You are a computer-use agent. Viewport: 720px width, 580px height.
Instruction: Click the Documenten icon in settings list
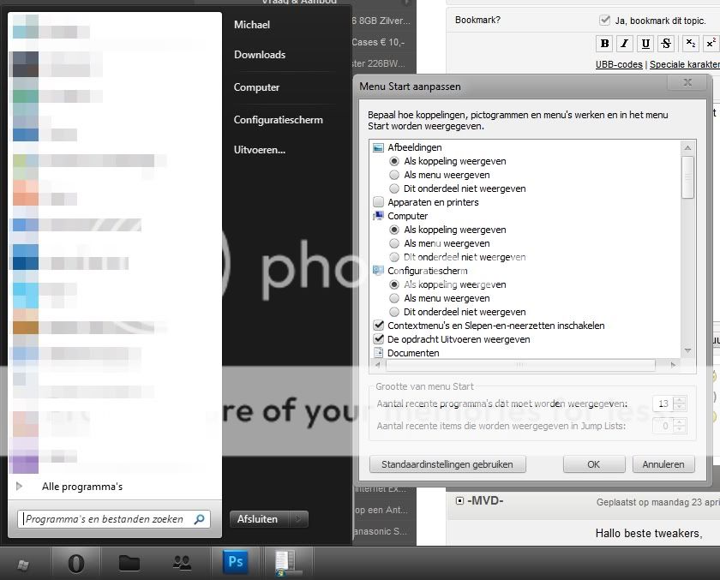(x=378, y=353)
